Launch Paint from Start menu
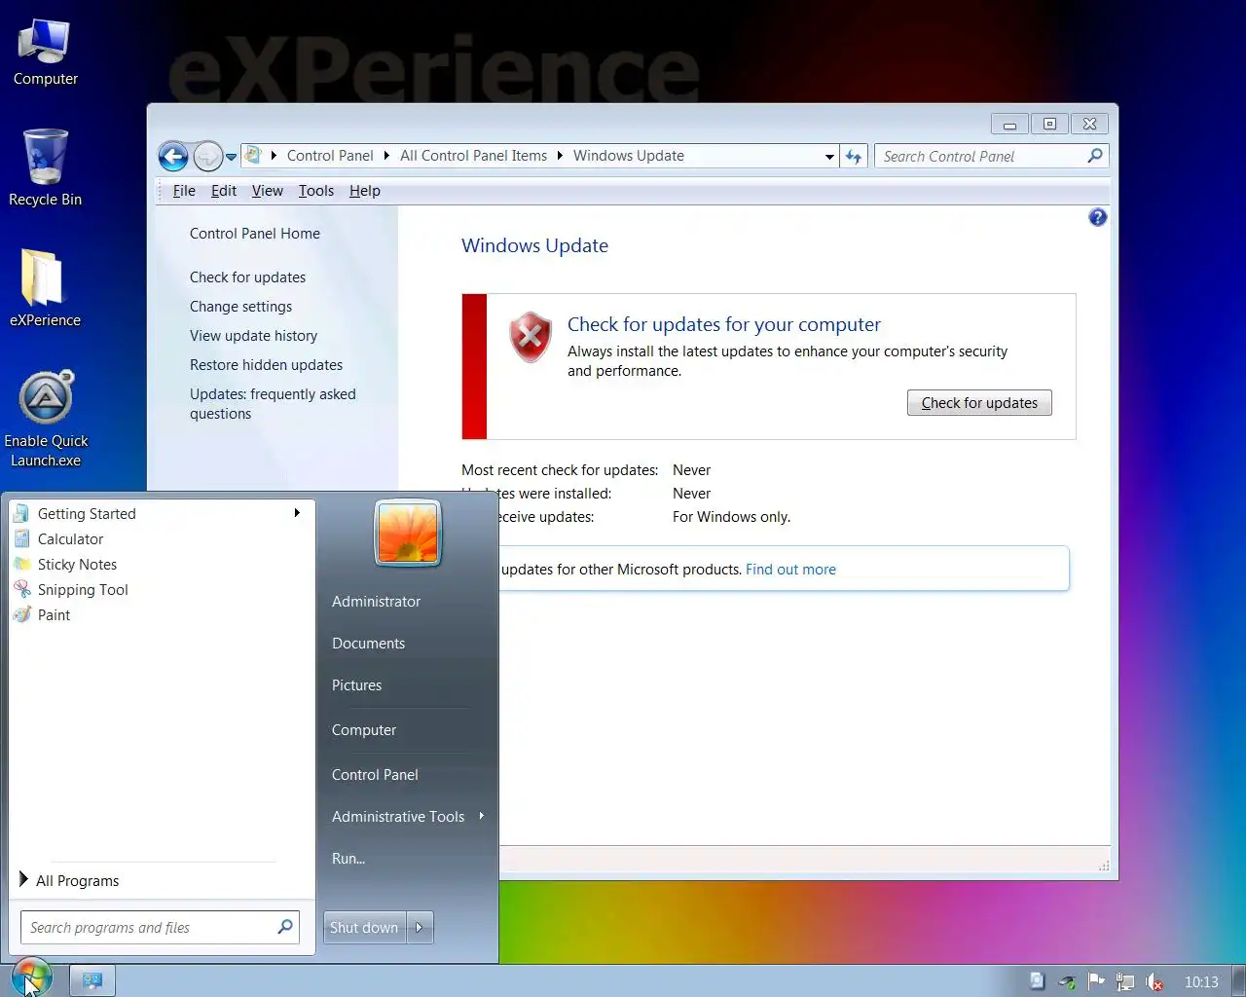 (160, 614)
